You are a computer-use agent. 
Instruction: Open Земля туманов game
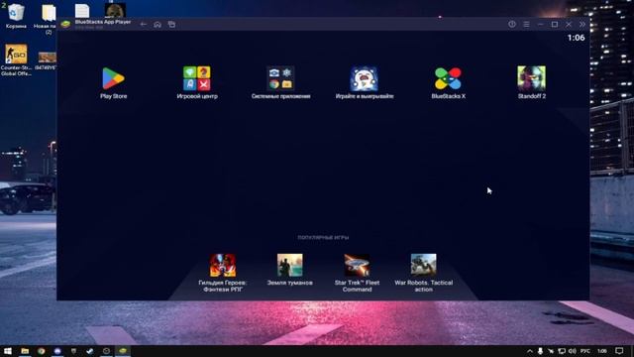pos(290,266)
